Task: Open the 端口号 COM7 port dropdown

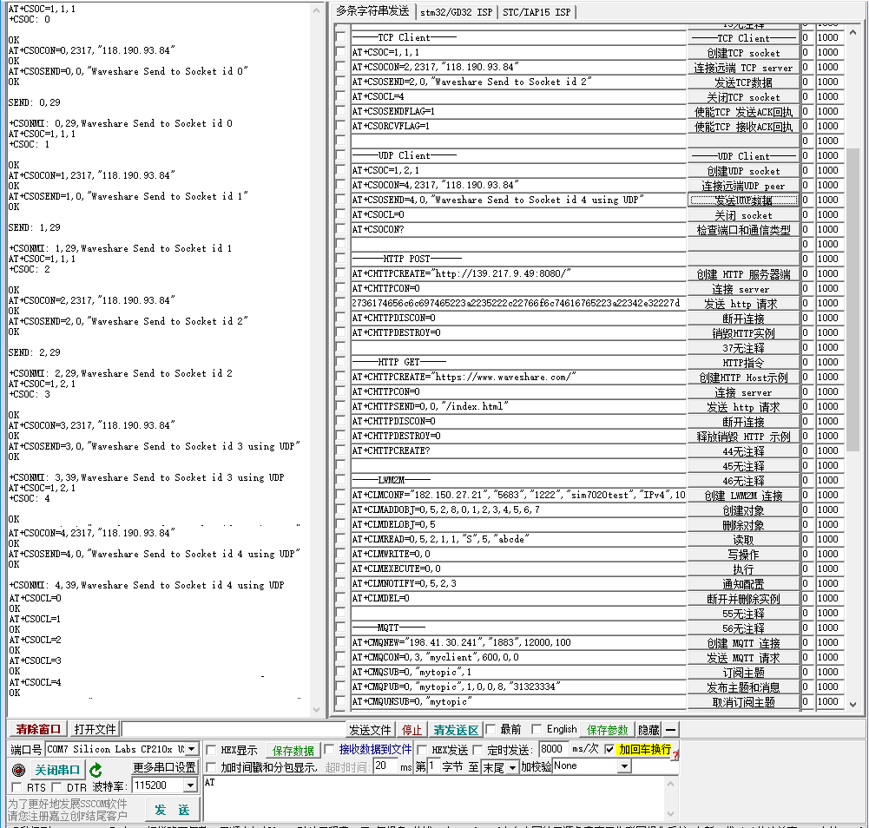Action: coord(191,749)
